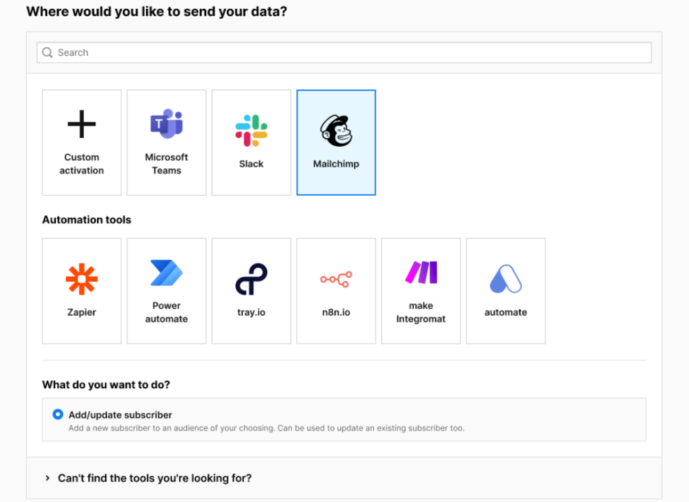Click the search magnifier icon
Image resolution: width=689 pixels, height=502 pixels.
pyautogui.click(x=47, y=52)
